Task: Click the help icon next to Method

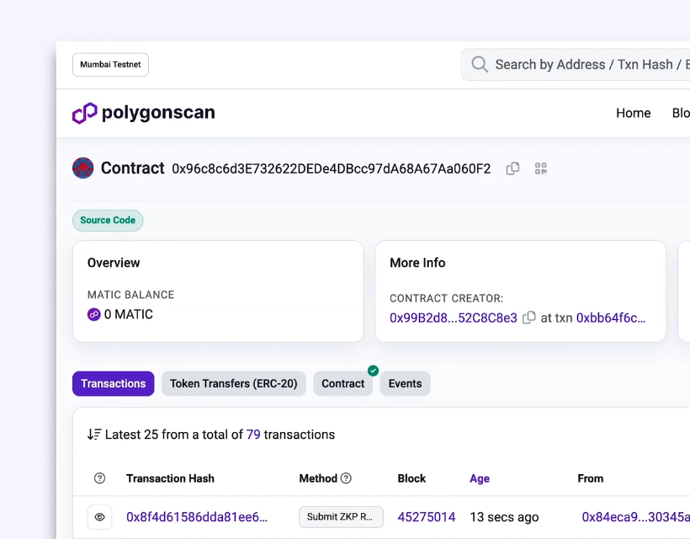Action: pyautogui.click(x=347, y=478)
